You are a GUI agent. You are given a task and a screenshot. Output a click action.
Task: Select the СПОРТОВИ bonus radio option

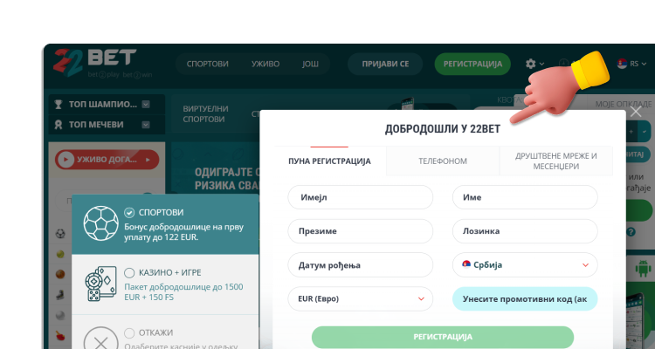click(x=129, y=213)
